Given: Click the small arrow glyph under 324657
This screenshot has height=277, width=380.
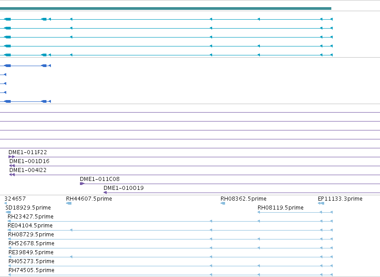Looking at the screenshot, I should [5, 203].
